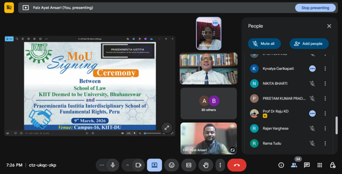Click Kyvalya Garikapati's blue speaking indicator
Image resolution: width=342 pixels, height=174 pixels.
click(312, 69)
